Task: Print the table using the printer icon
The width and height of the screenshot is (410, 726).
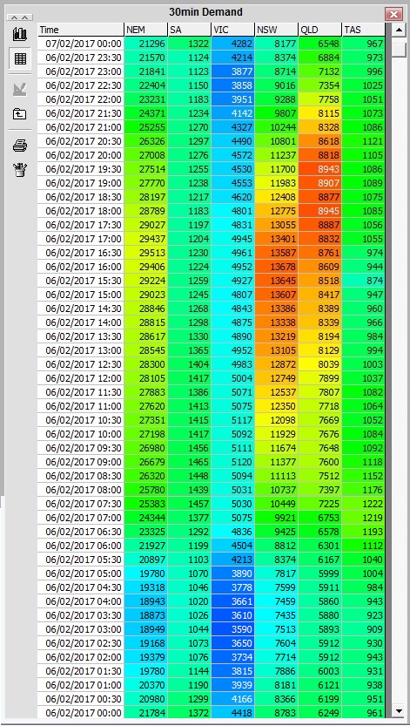Action: (20, 146)
